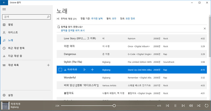
Task: Select 노래 songs in the sidebar
Action: pyautogui.click(x=26, y=40)
